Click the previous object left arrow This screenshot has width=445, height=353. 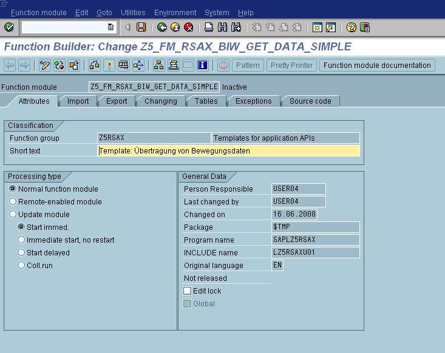pos(10,66)
